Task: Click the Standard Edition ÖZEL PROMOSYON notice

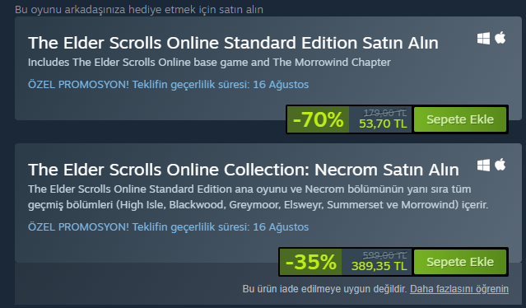Action: [168, 85]
